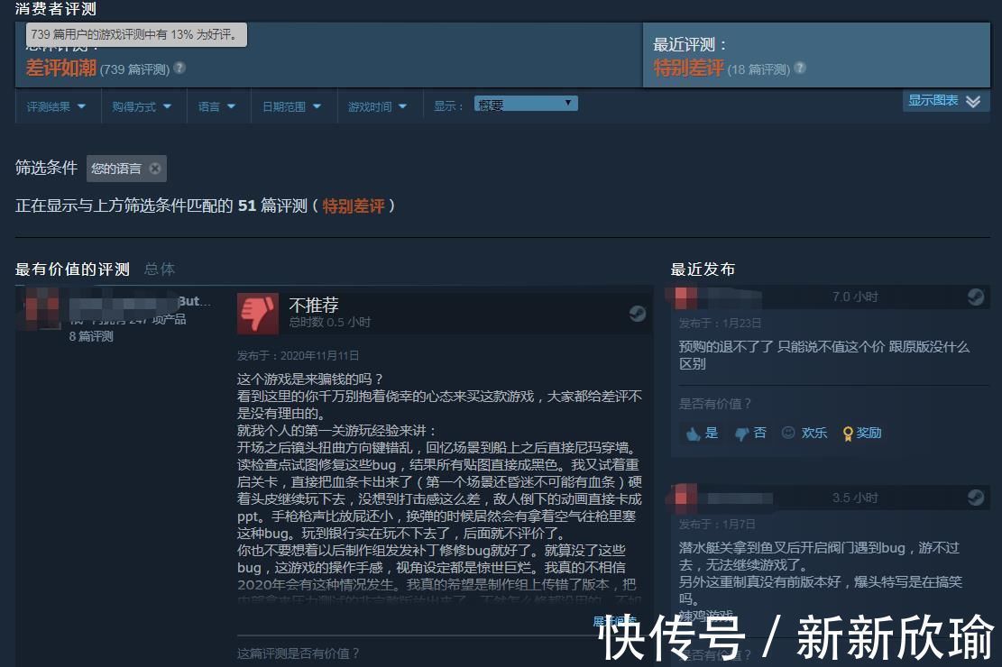Open the help tooltip beside 差评如潮
Screen dimensions: 1002x667
coord(179,68)
